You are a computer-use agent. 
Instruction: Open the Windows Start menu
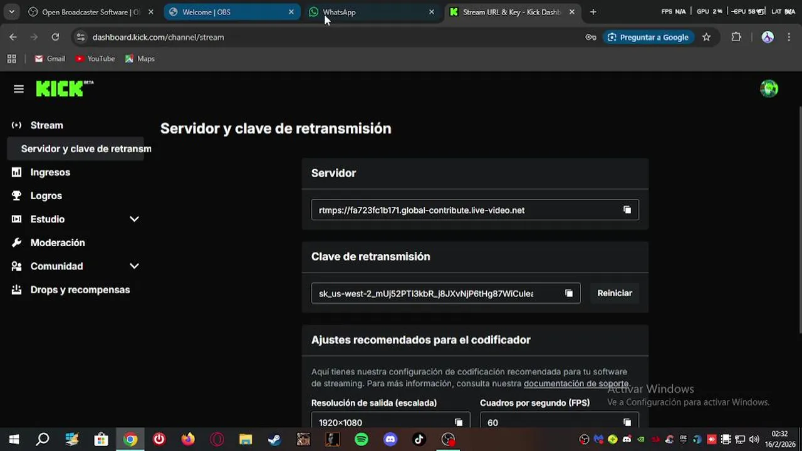(14, 440)
